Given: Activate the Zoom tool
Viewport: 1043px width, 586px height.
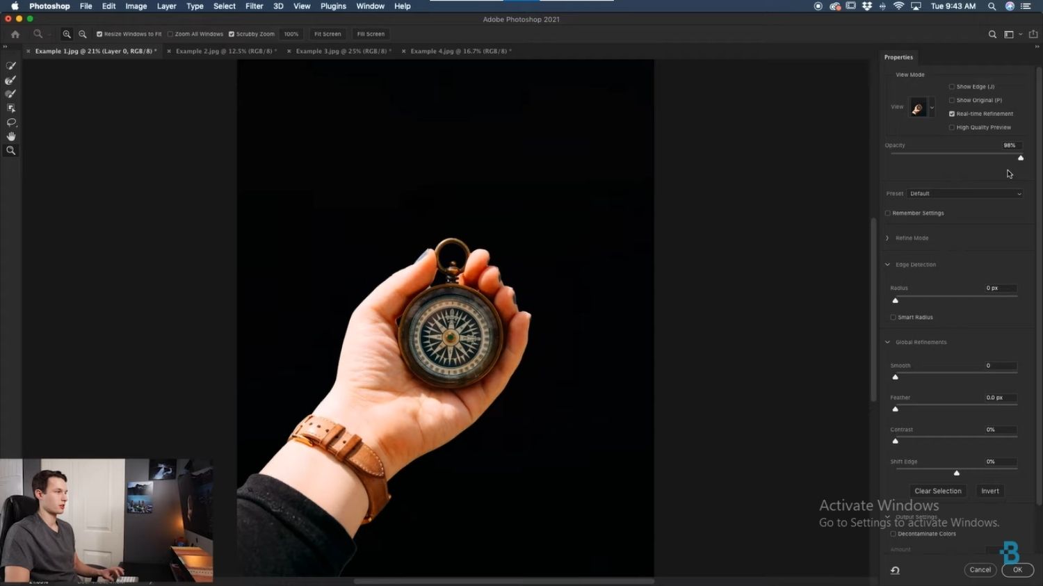Looking at the screenshot, I should 10,150.
